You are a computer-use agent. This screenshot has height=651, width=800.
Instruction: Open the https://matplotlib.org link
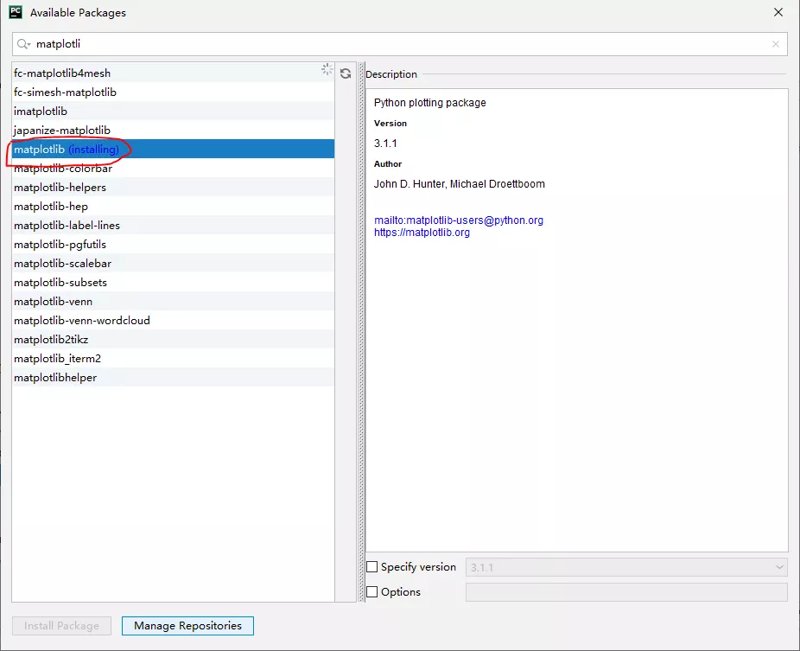click(422, 233)
